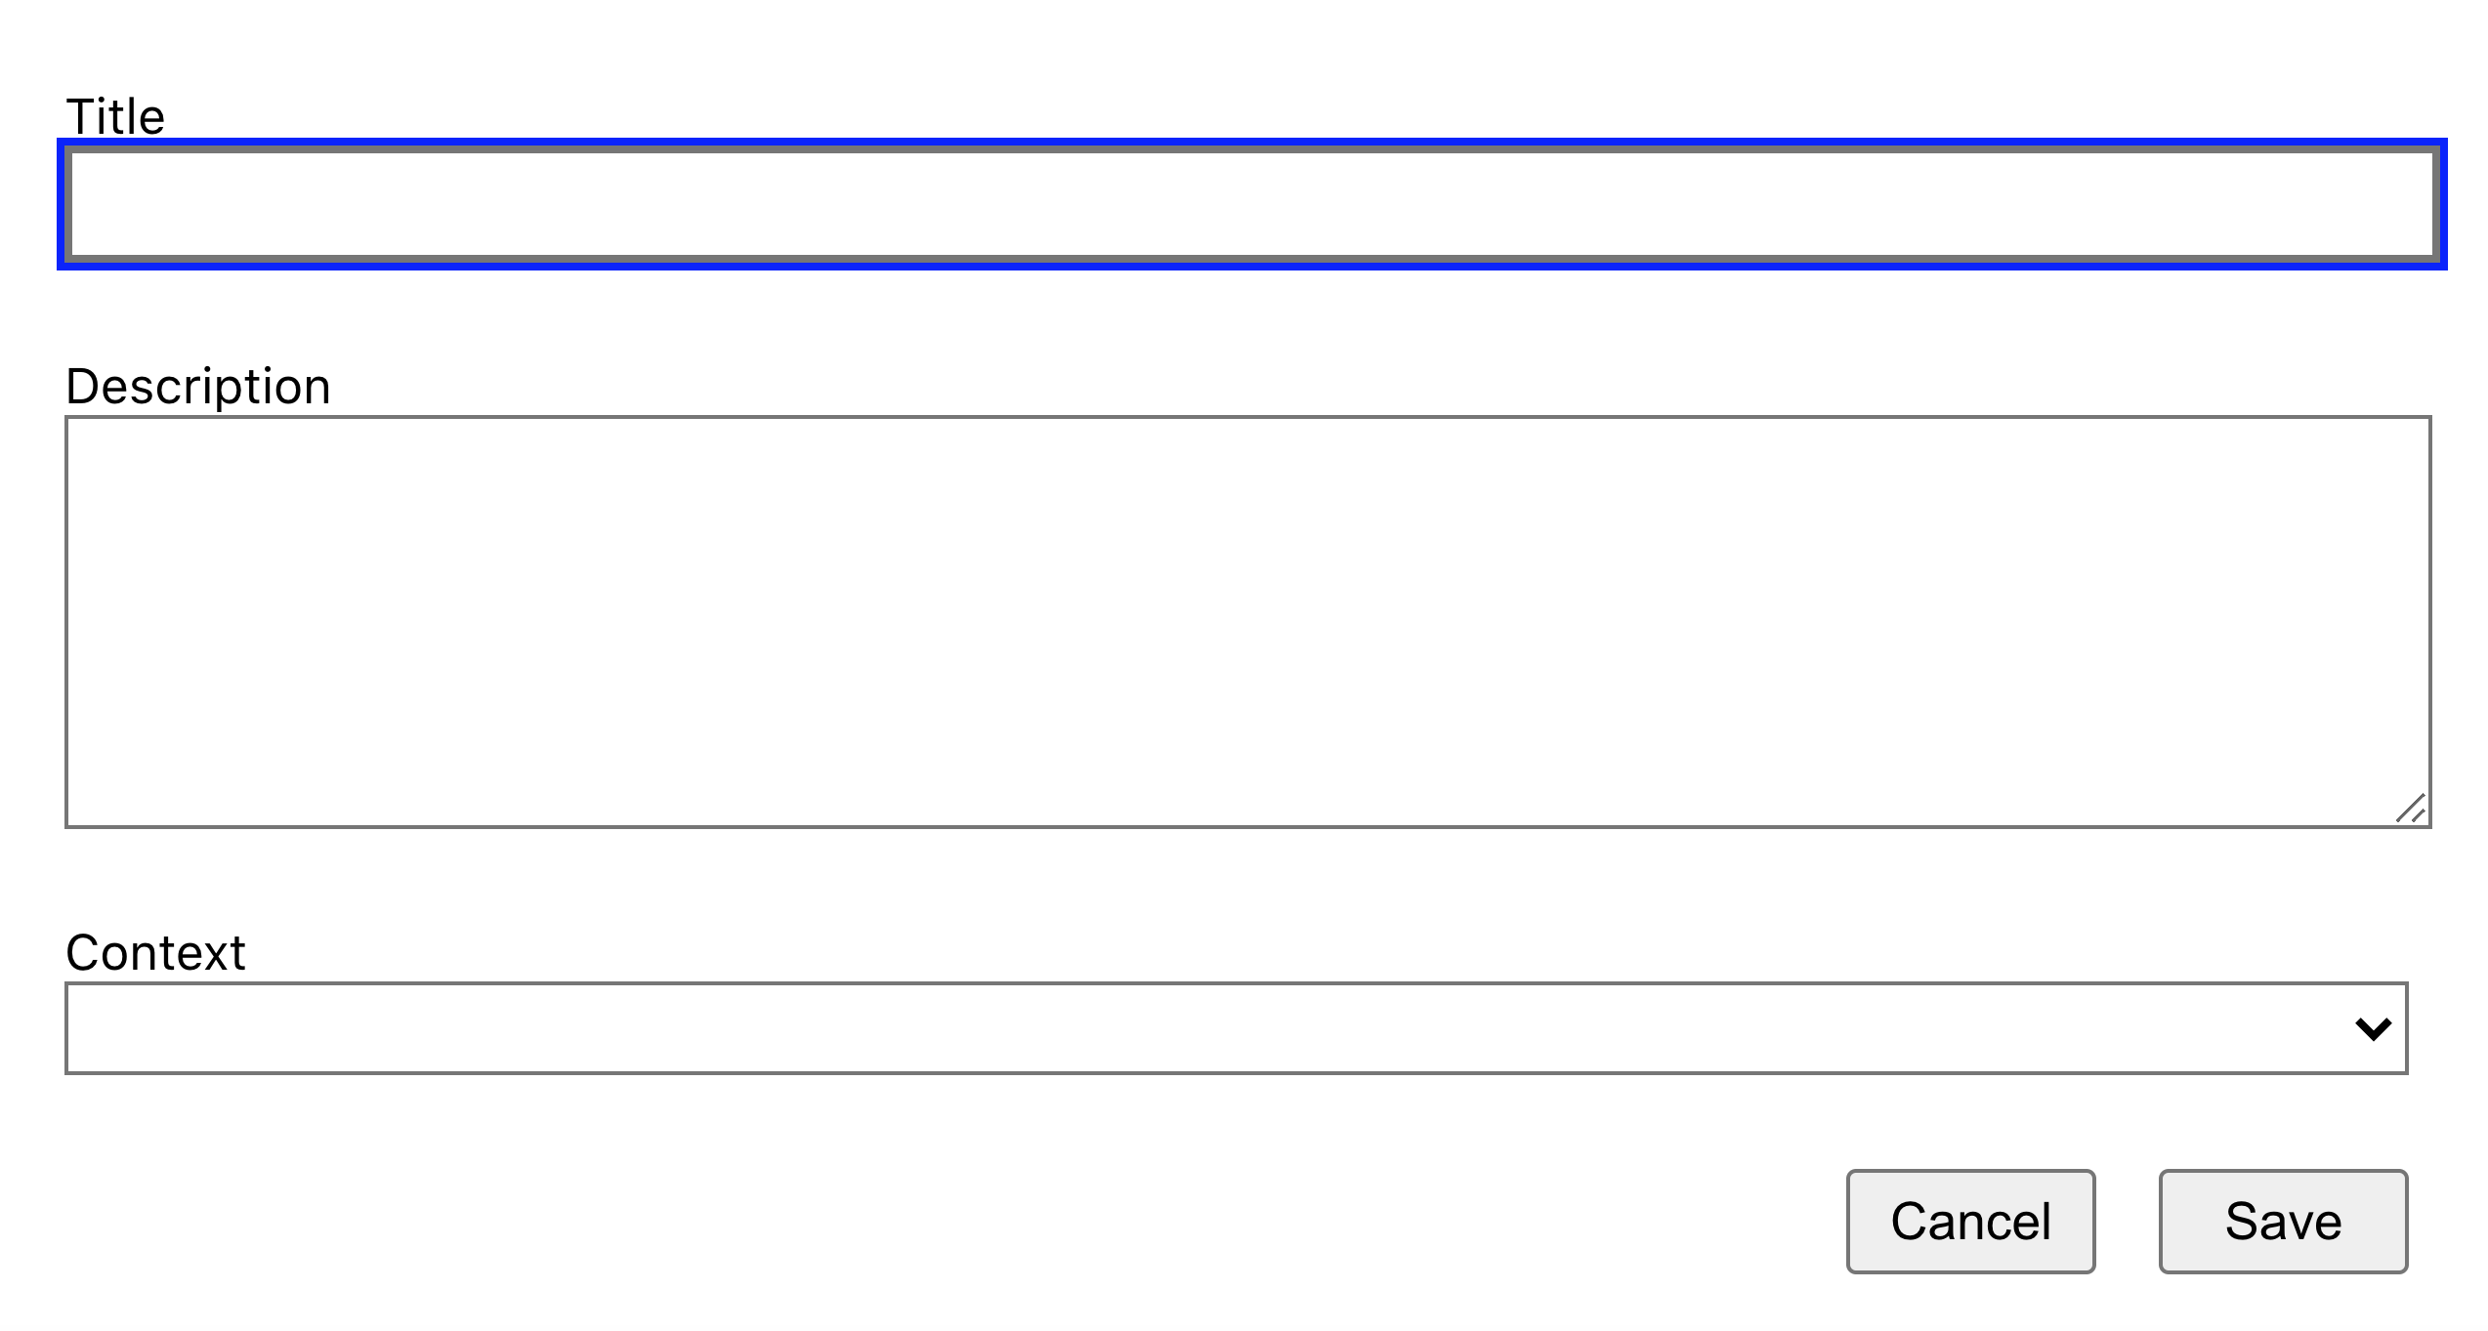This screenshot has width=2488, height=1331.
Task: Submit the form with Save
Action: [2283, 1221]
